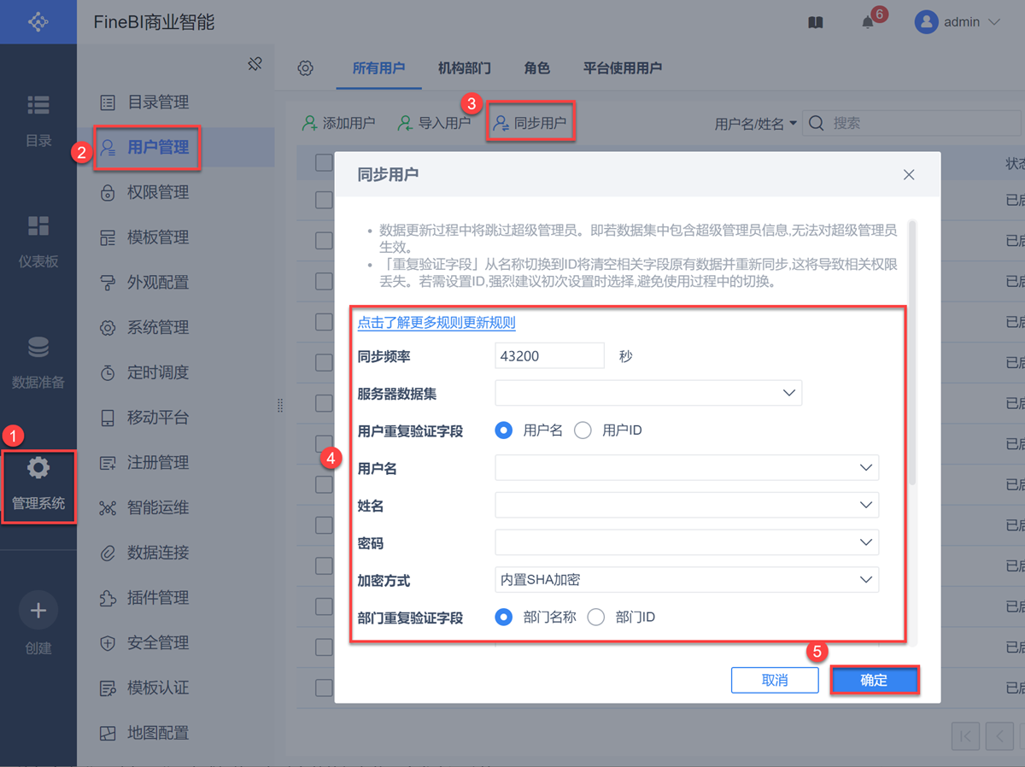The height and width of the screenshot is (767, 1025).
Task: Open the admin account dropdown arrow
Action: [x=993, y=23]
